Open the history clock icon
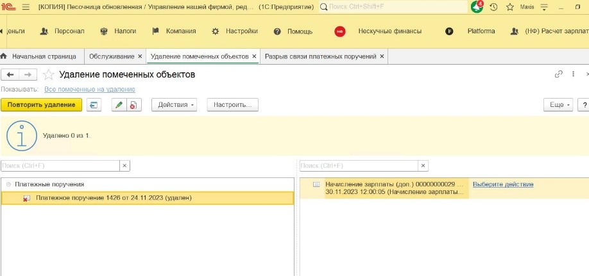 [x=493, y=7]
